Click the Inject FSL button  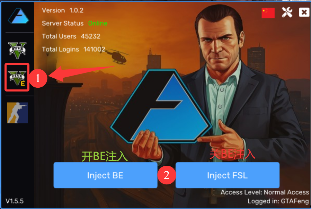click(x=228, y=175)
